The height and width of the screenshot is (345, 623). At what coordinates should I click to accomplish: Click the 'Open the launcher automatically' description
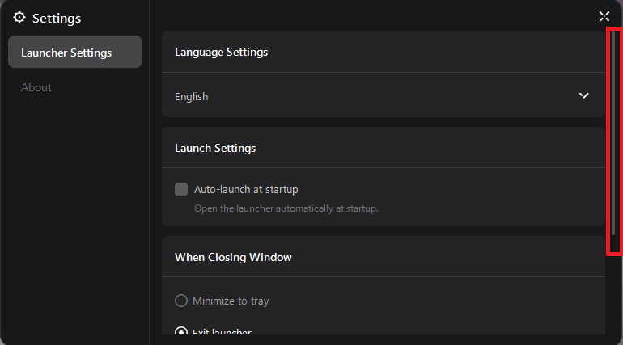(x=286, y=208)
